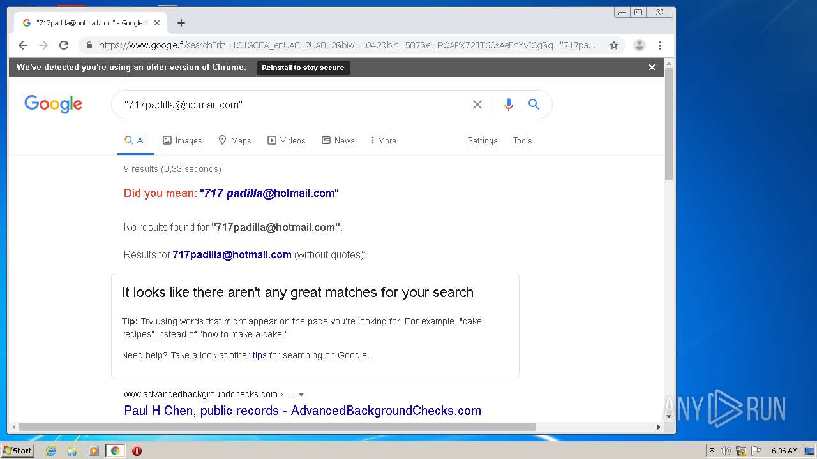817x459 pixels.
Task: Click the horizontal scrollbar thumb
Action: tap(277, 427)
